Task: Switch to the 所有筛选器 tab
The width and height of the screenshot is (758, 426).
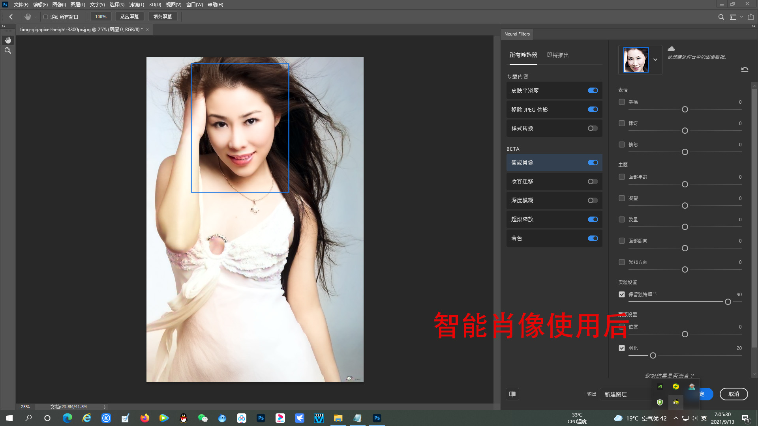Action: (523, 55)
